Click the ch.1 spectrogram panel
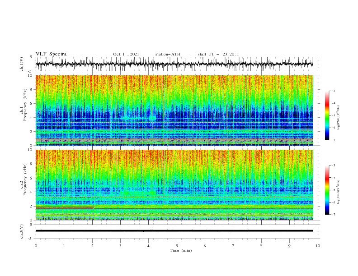 click(x=174, y=110)
